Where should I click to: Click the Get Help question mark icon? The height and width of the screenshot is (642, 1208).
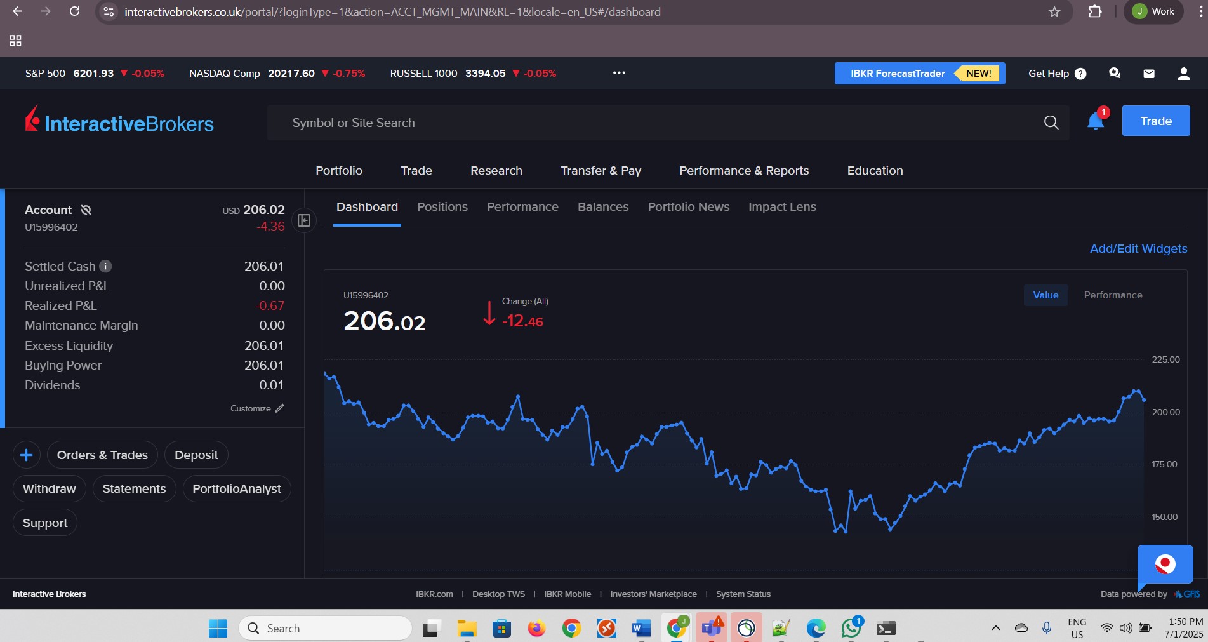(x=1080, y=74)
